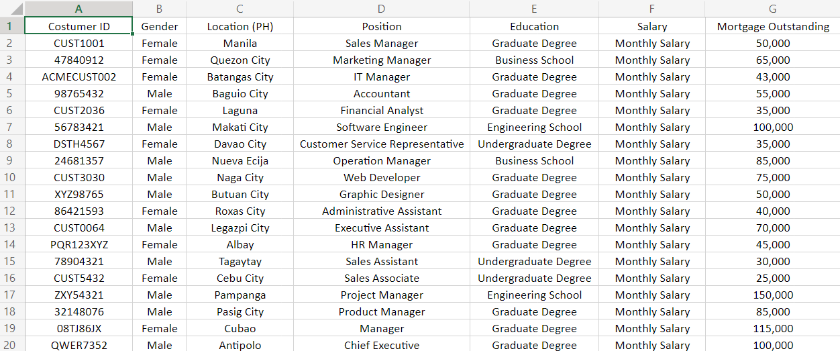Select the Mortgage Outstanding header cell
The height and width of the screenshot is (351, 840).
click(x=773, y=27)
